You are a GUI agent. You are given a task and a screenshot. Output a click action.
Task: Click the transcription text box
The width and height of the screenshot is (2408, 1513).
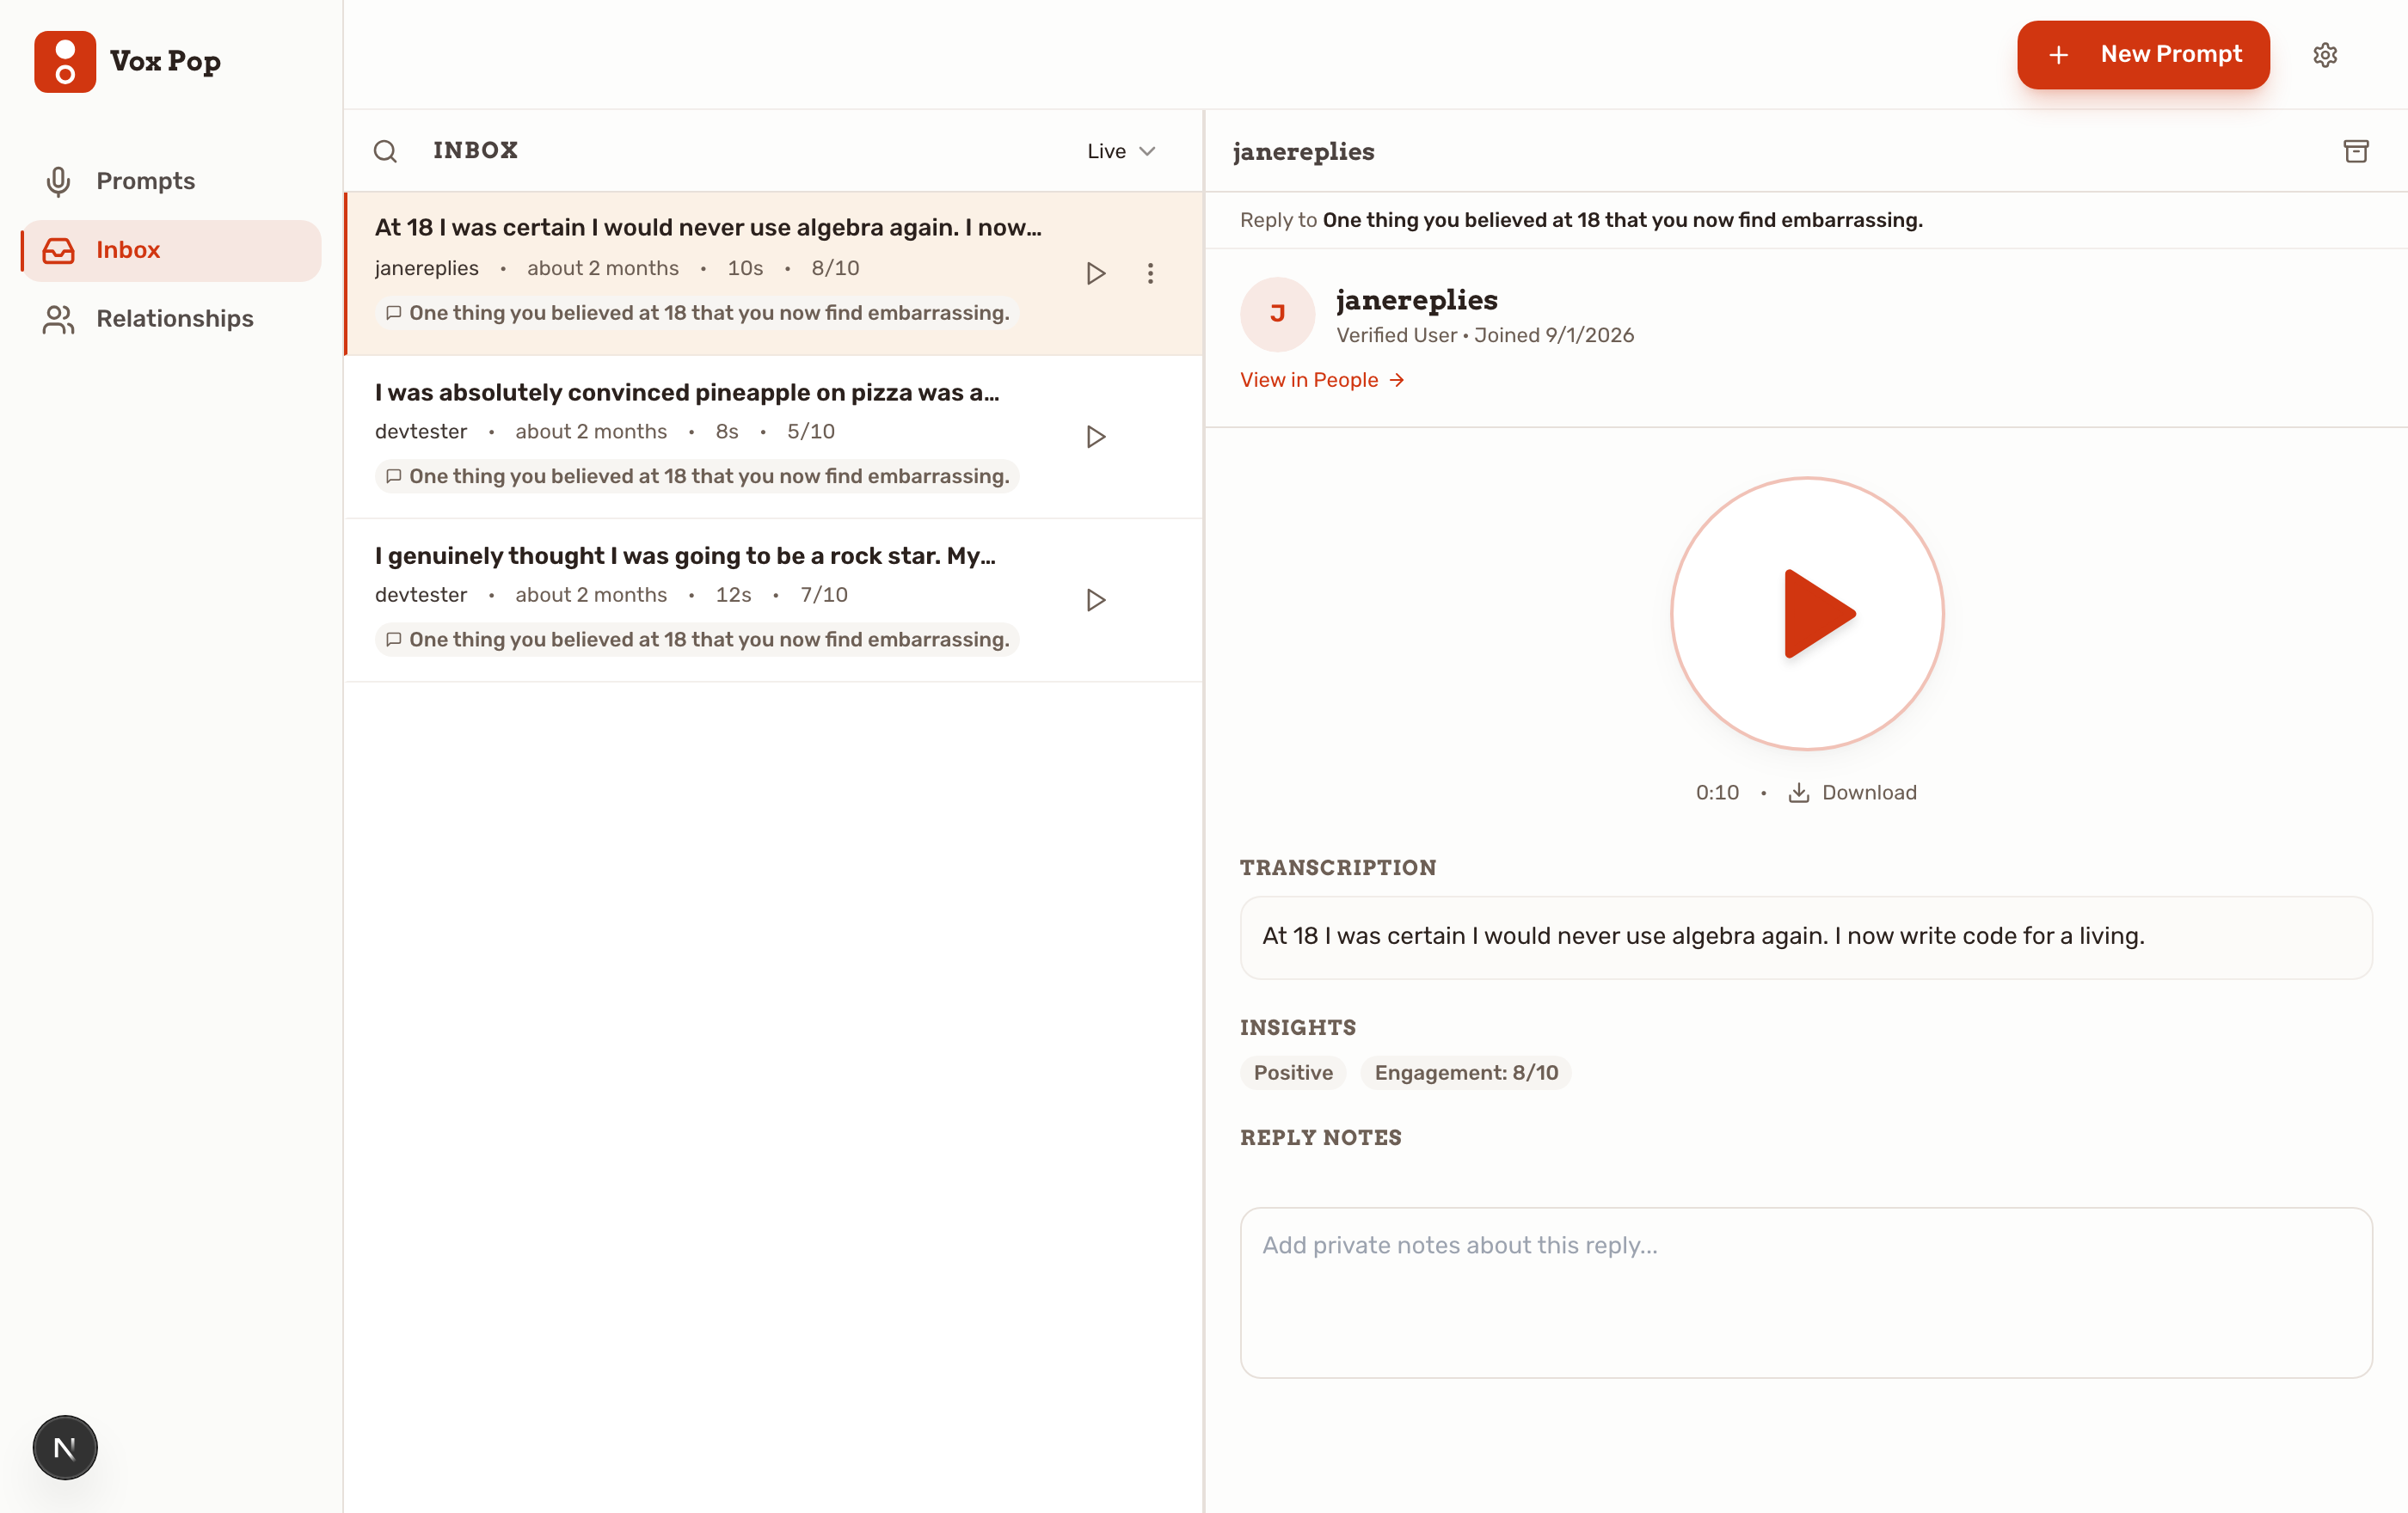pyautogui.click(x=1805, y=937)
